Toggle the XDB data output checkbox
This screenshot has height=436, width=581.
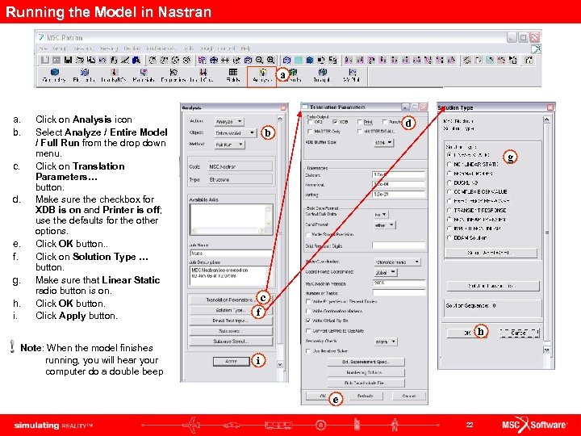(x=335, y=122)
